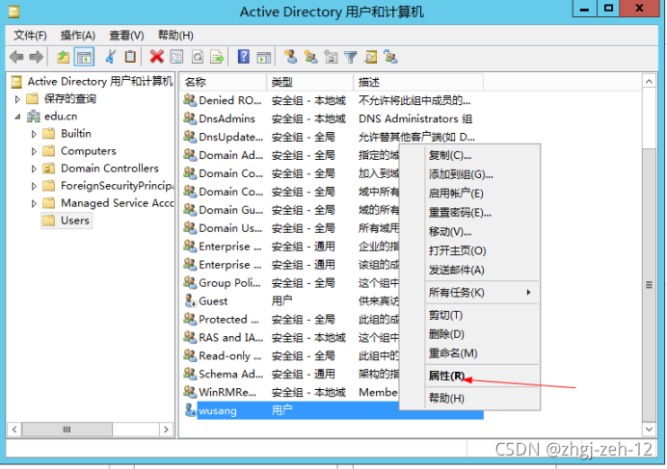667x469 pixels.
Task: Click the list vertical scrollbar thumb
Action: click(x=649, y=285)
